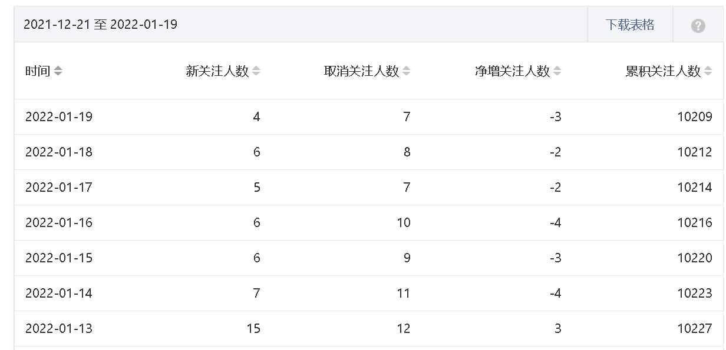Click the 新关注人数 header label
Viewport: 726px width, 350px height.
pos(217,71)
